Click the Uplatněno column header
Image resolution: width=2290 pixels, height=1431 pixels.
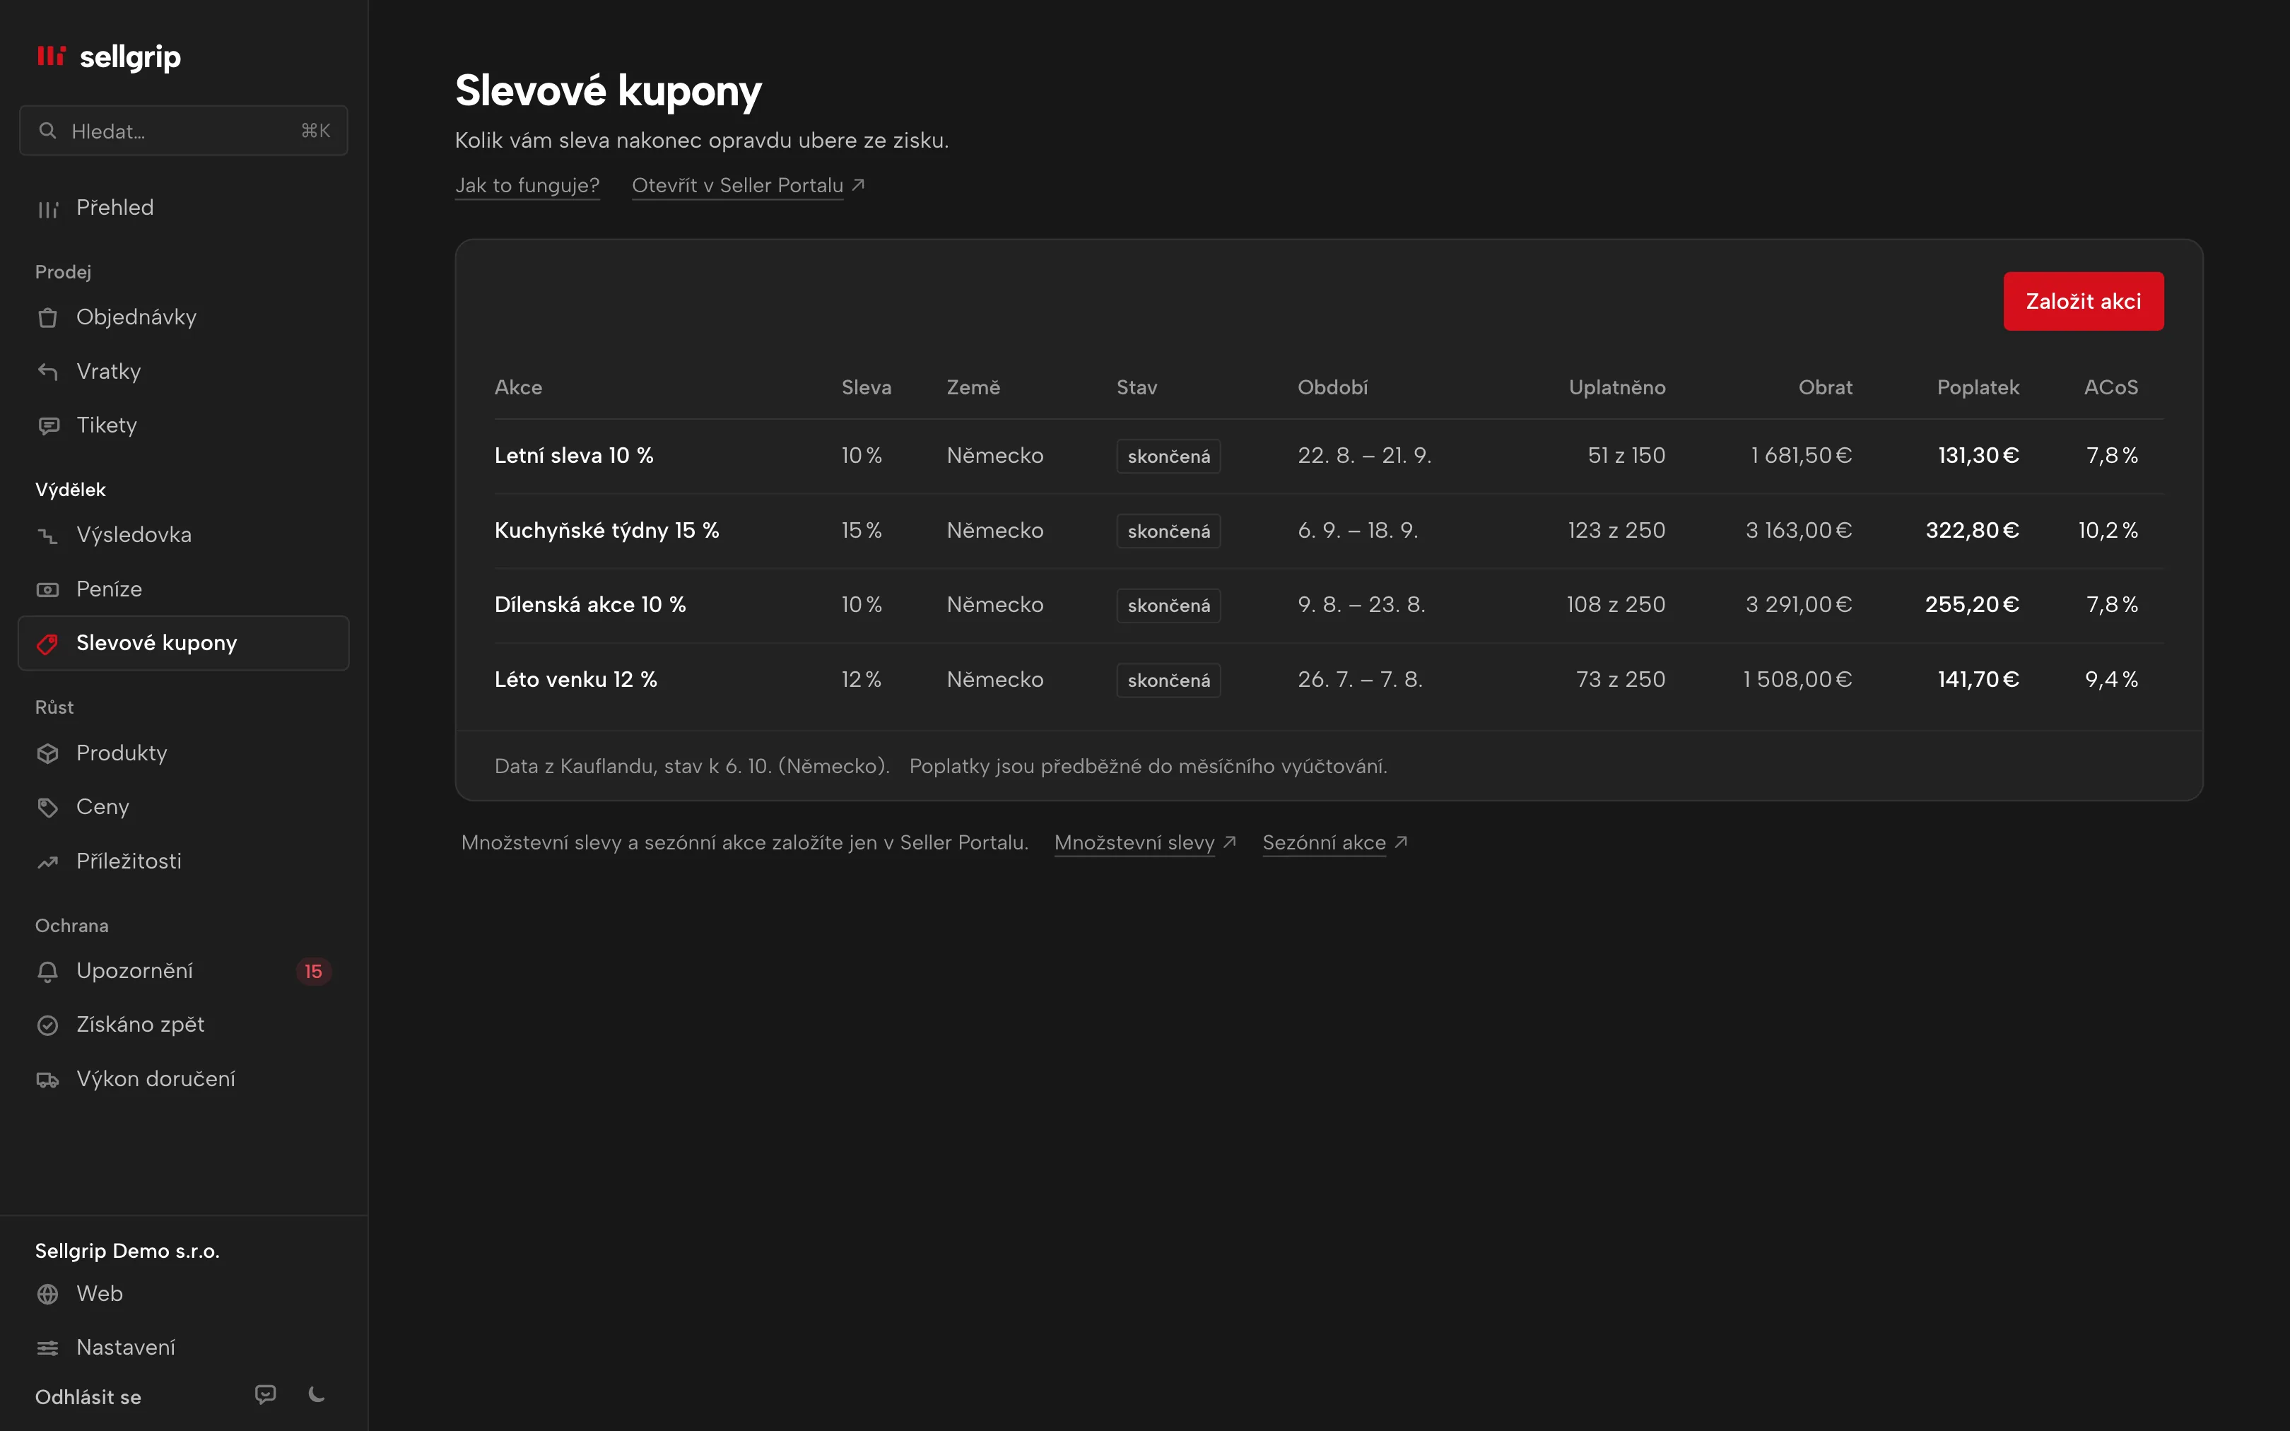1617,387
